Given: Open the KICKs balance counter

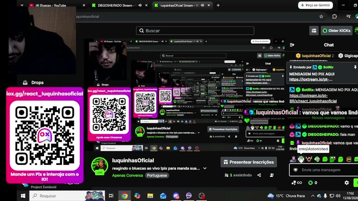Looking at the screenshot, I should coord(313,183).
